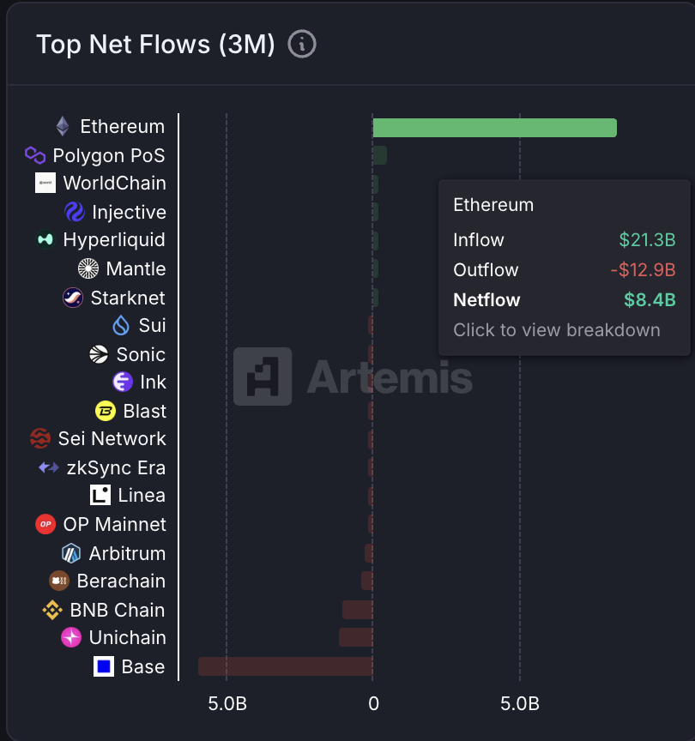The height and width of the screenshot is (741, 695).
Task: Click the 'Click to view breakdown' text
Action: (x=557, y=330)
